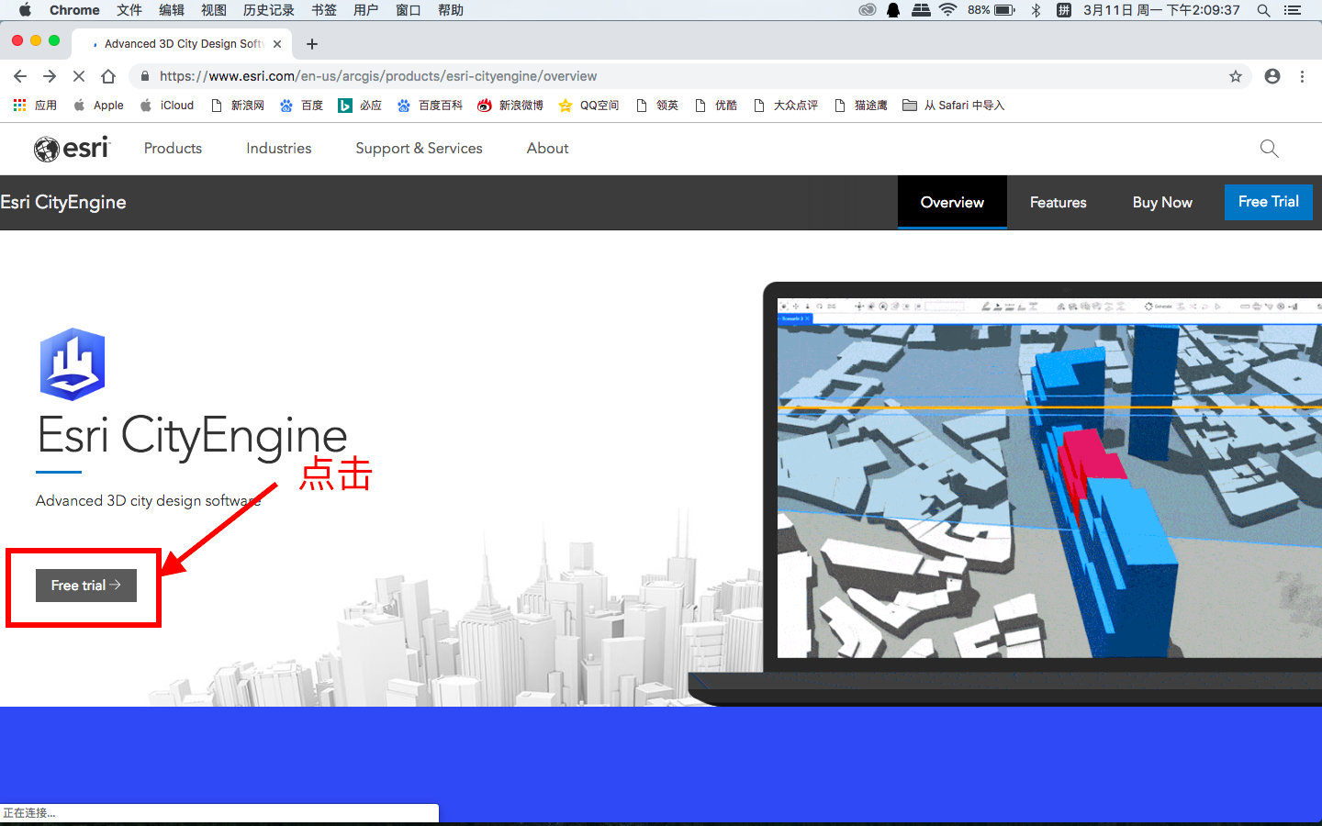Open the About navigation menu
This screenshot has width=1322, height=826.
click(547, 148)
